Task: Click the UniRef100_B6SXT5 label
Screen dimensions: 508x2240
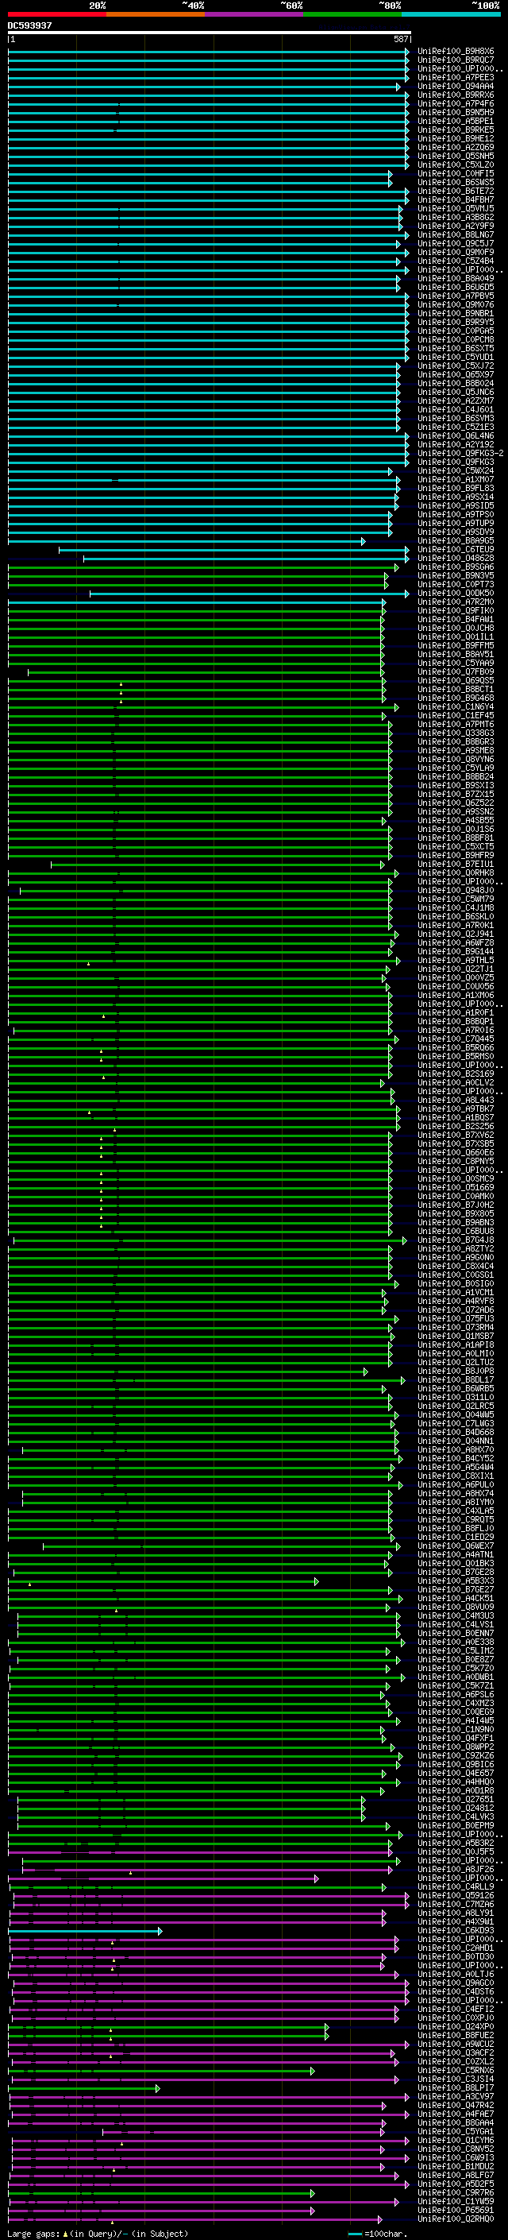Action: click(456, 348)
